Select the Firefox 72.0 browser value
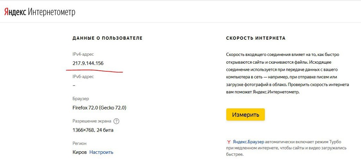 click(99, 108)
